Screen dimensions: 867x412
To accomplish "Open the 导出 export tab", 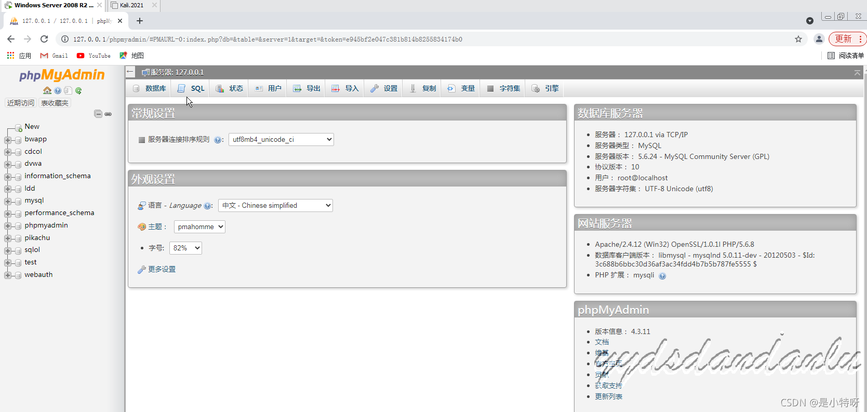I will [x=306, y=88].
